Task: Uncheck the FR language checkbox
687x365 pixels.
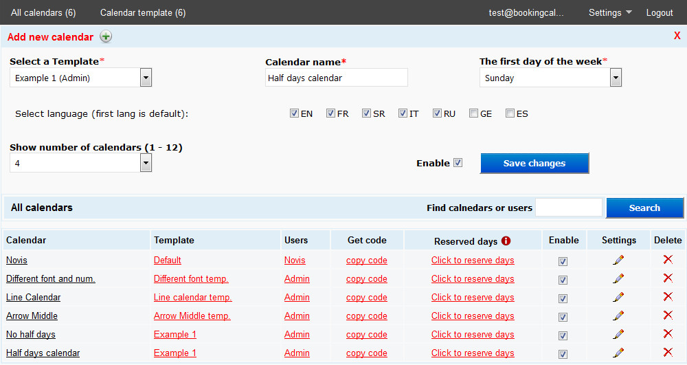Action: pyautogui.click(x=330, y=113)
